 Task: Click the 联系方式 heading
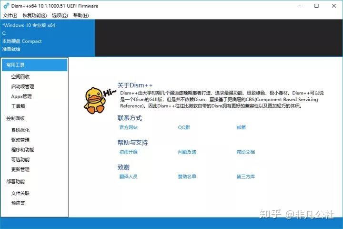(x=130, y=118)
